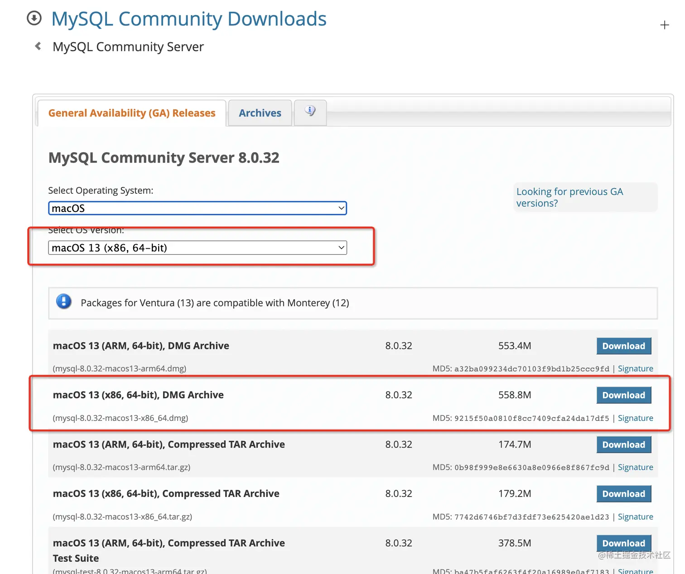Click the 558.8M file size

click(x=515, y=395)
